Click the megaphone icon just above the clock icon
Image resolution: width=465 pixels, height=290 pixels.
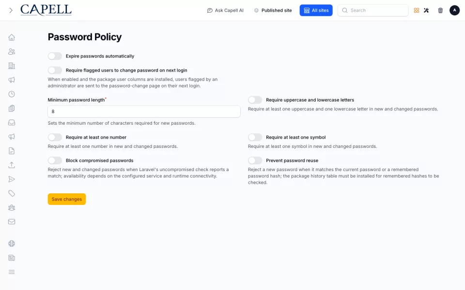pos(12,80)
